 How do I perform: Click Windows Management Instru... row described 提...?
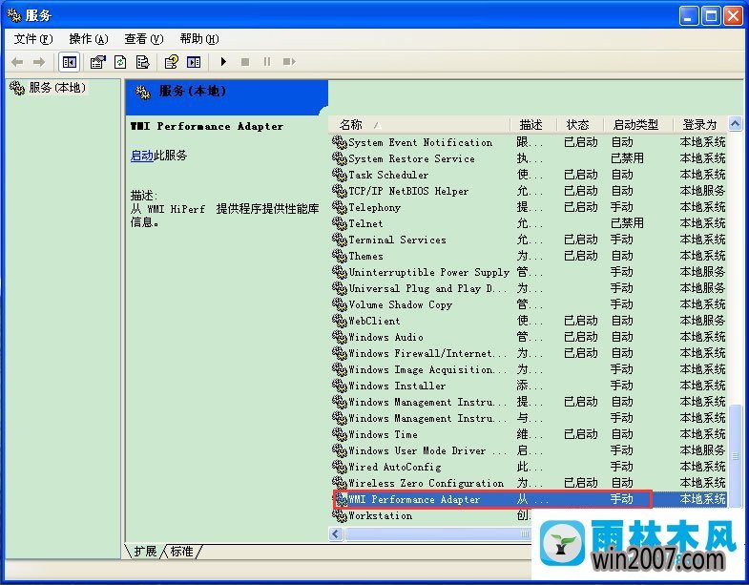529,402
